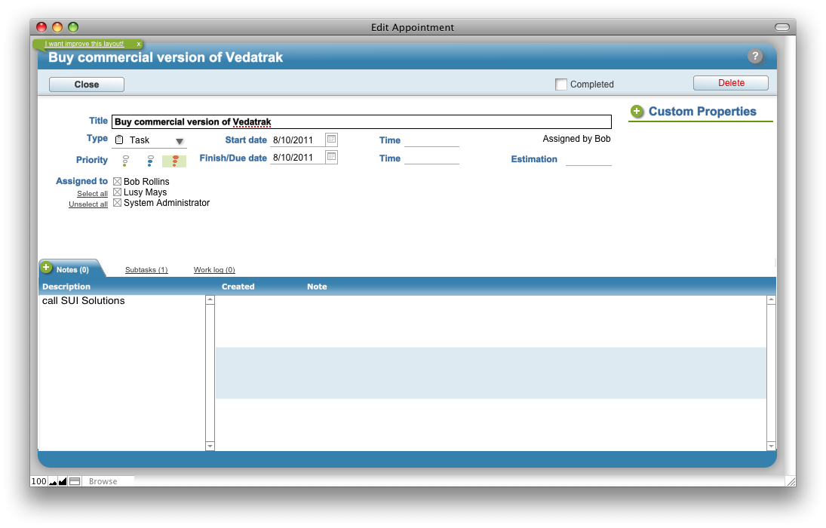826x528 pixels.
Task: Click the Custom Properties heading
Action: [x=702, y=111]
